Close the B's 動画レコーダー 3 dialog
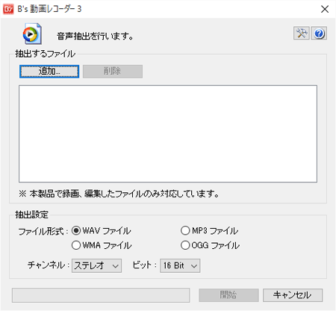Viewport: 336px width, 311px height. (x=325, y=9)
